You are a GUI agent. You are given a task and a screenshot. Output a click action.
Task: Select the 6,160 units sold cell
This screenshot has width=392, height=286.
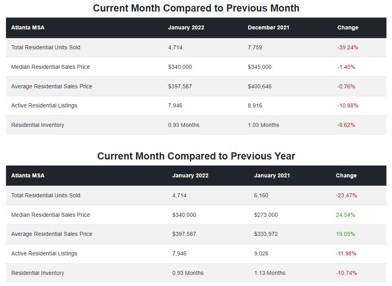(x=261, y=195)
